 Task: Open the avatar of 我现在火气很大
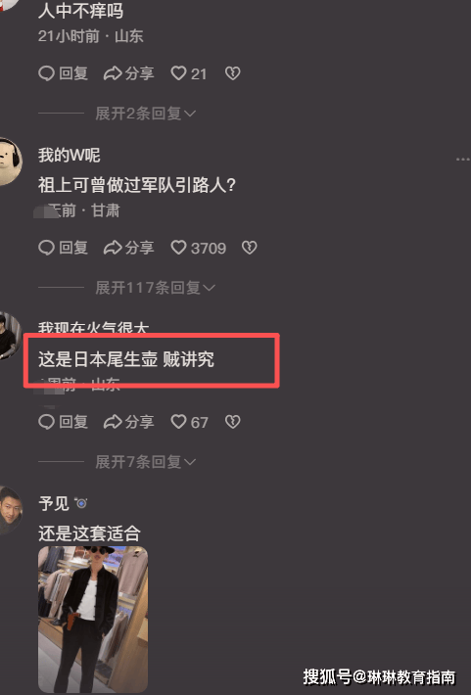(x=10, y=336)
